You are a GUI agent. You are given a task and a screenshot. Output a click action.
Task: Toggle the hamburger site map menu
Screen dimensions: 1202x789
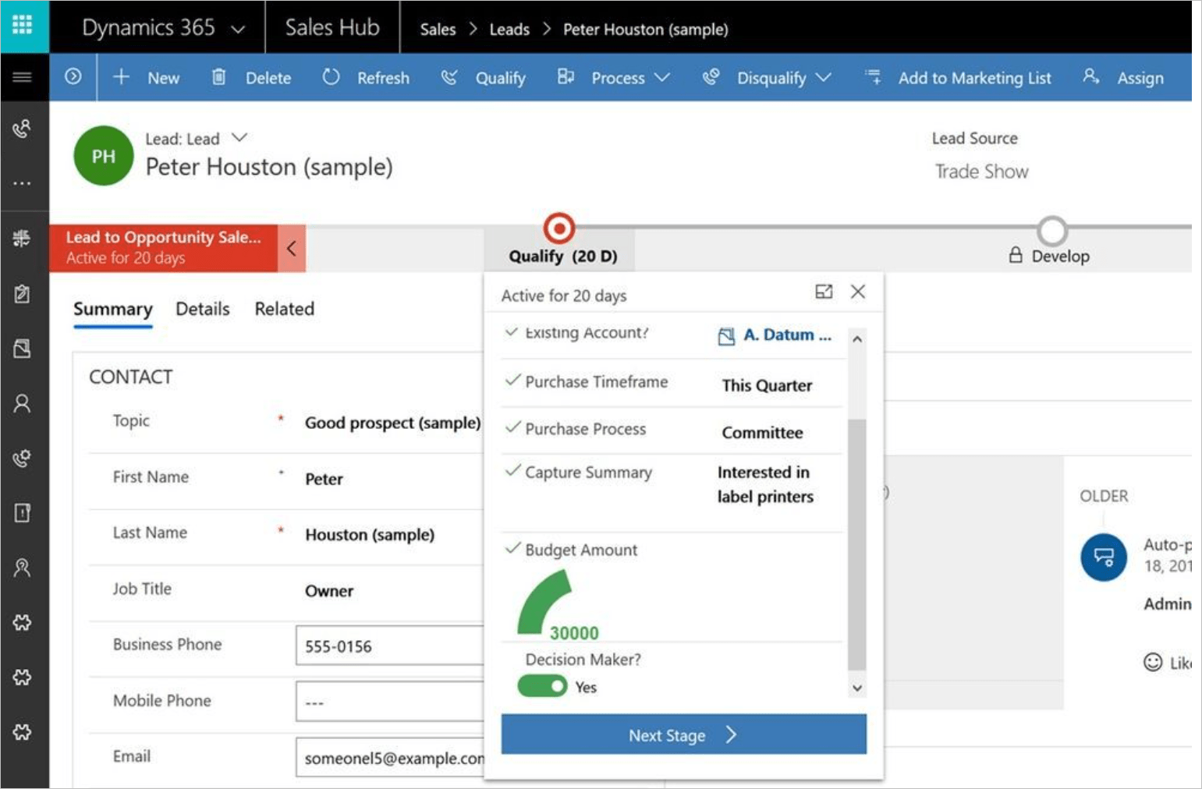(23, 77)
